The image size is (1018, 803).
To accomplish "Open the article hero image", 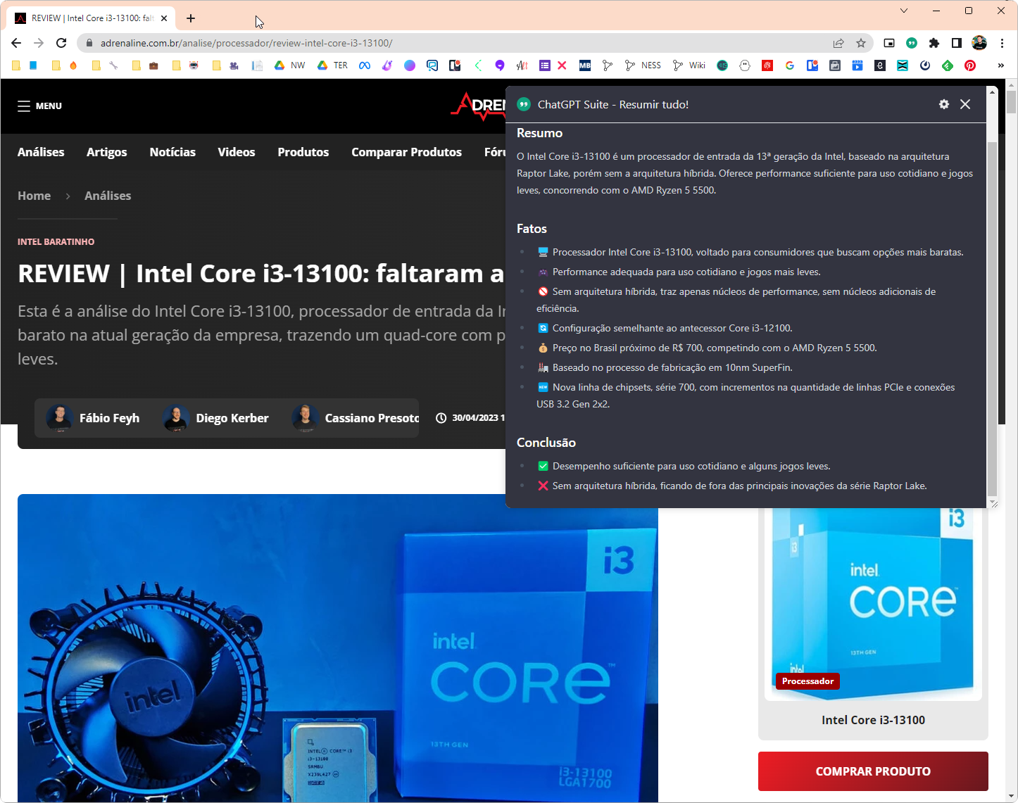I will (338, 648).
